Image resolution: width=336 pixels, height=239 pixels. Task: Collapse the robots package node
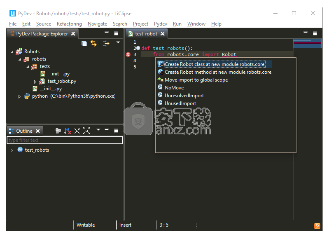tap(20, 59)
